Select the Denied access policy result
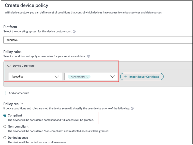Image resolution: width=193 pixels, height=145 pixels. 5,138
